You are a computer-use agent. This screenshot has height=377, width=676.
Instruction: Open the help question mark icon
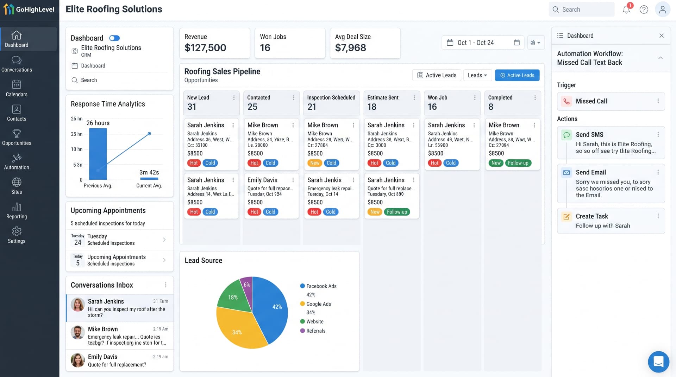coord(644,9)
